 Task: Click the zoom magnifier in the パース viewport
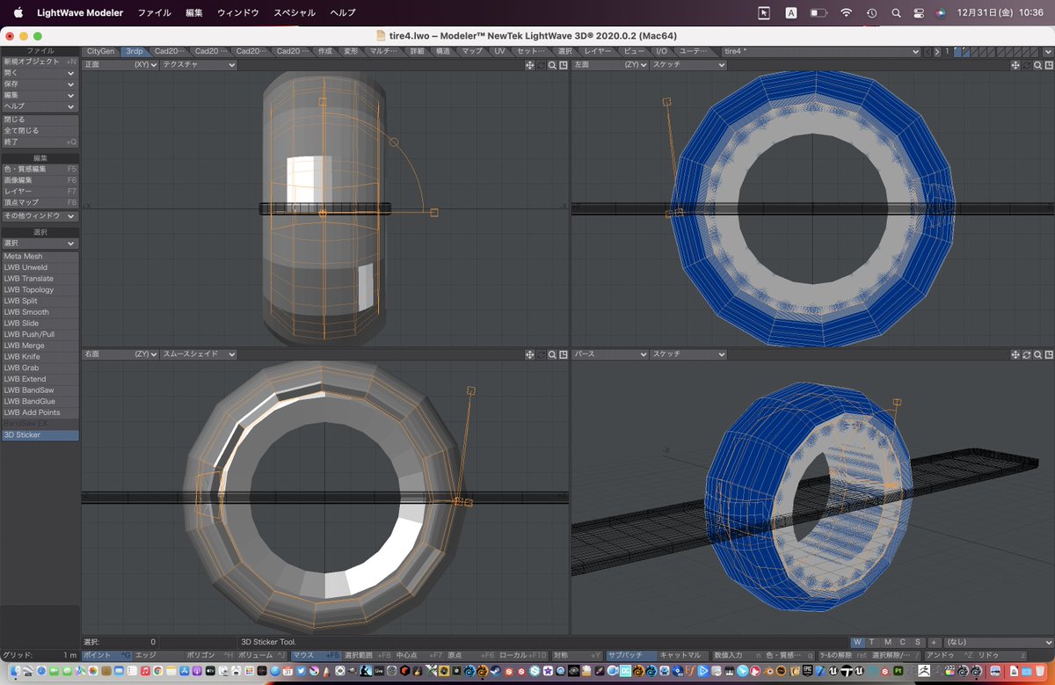(x=1037, y=354)
